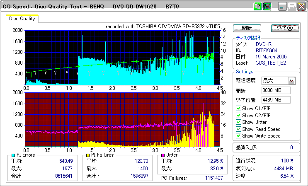308x186 pixels.
Task: Click the date 19 March 2005
Action: click(271, 57)
